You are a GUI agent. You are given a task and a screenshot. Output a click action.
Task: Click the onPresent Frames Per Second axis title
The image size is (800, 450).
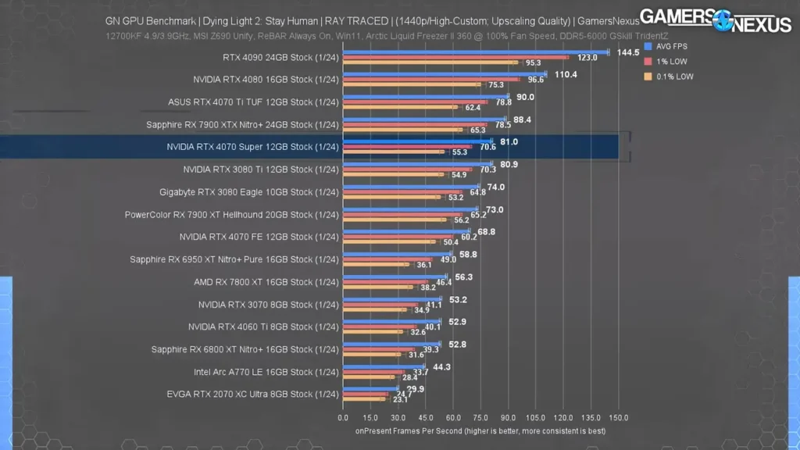tap(480, 431)
